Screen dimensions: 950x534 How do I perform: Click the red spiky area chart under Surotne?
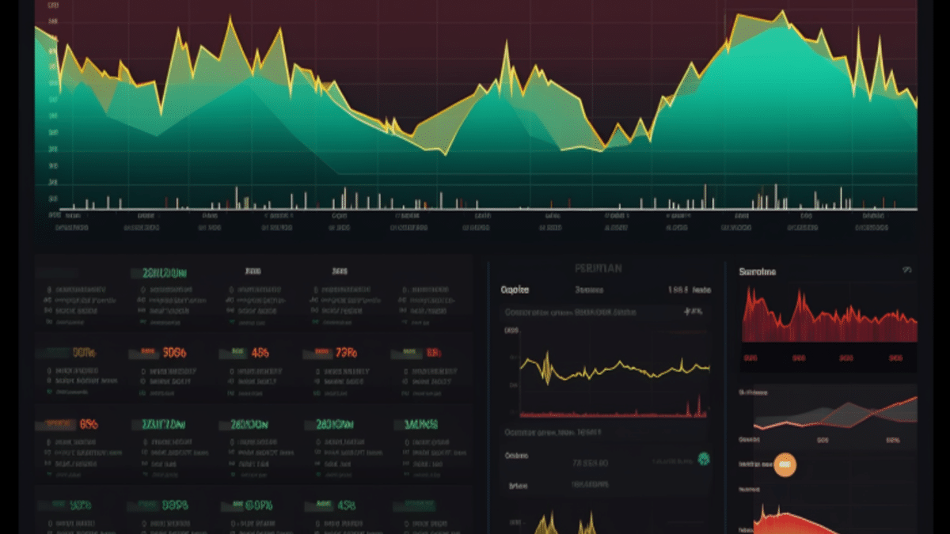click(x=829, y=316)
